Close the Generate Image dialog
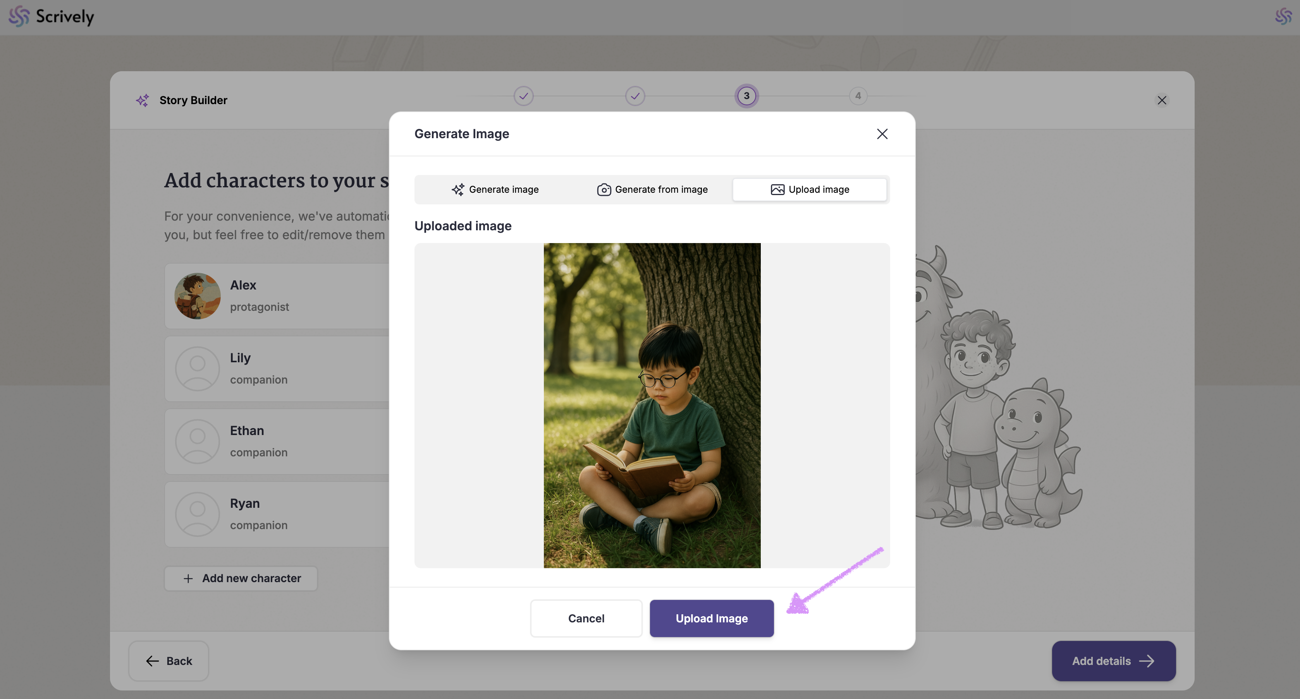 [882, 134]
